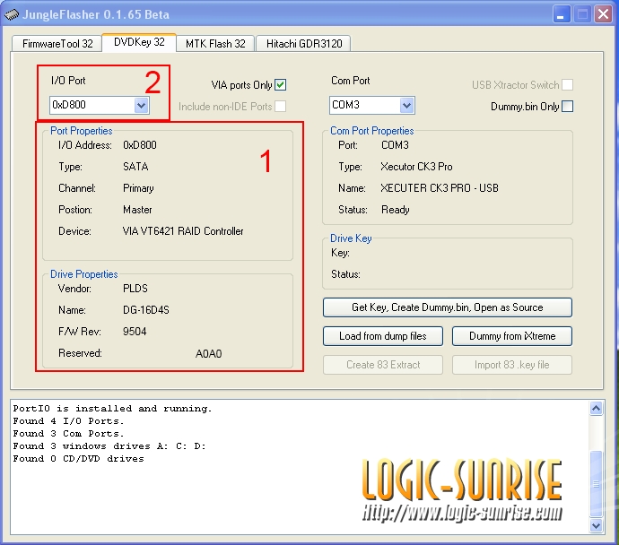This screenshot has width=619, height=545.
Task: Switch to the FirmwareTool 32 tab
Action: point(57,43)
